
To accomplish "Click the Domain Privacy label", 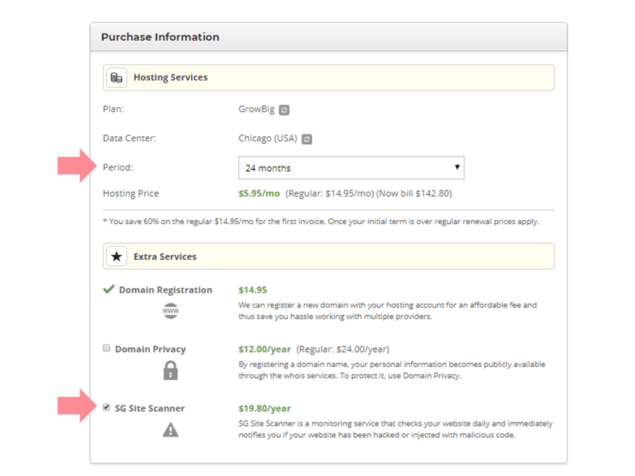I will pos(150,349).
